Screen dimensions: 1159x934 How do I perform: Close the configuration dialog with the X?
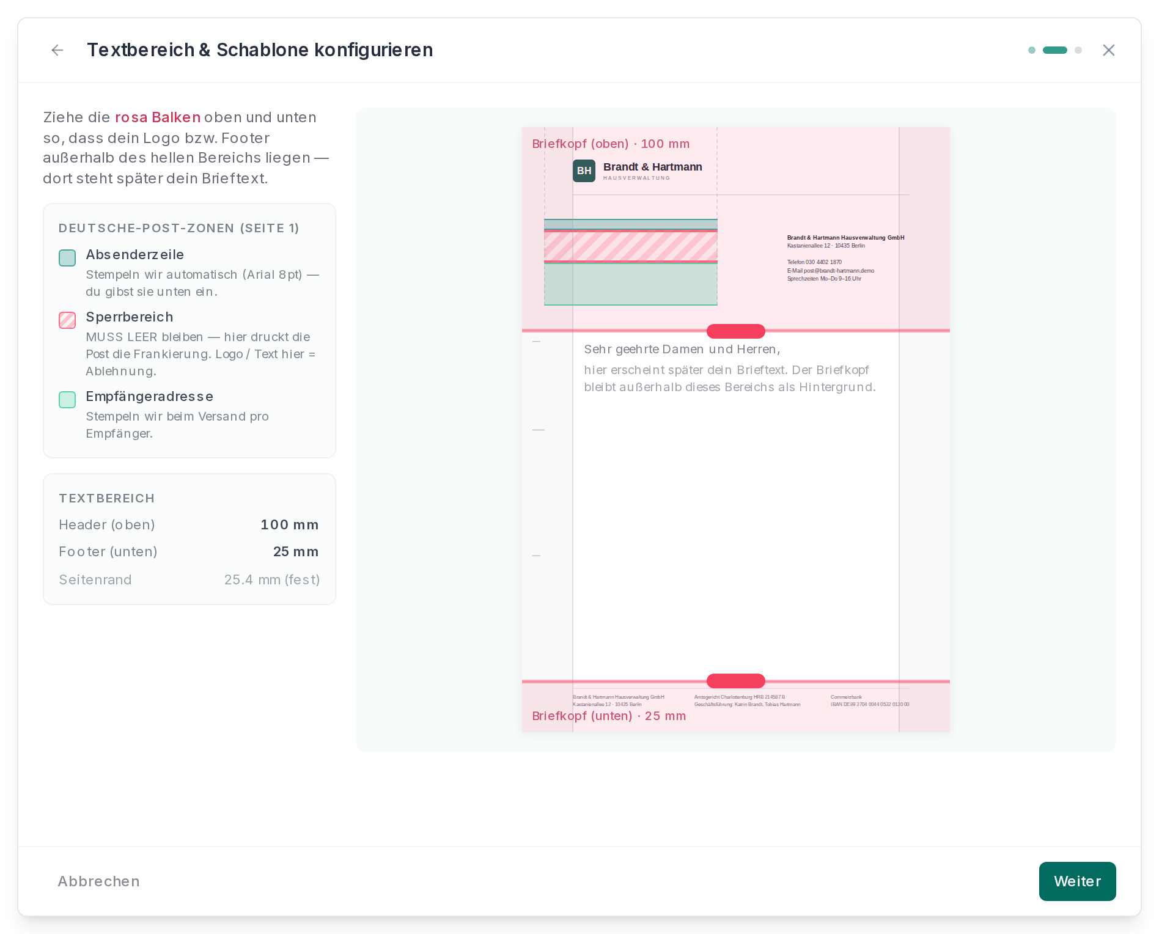click(1109, 50)
